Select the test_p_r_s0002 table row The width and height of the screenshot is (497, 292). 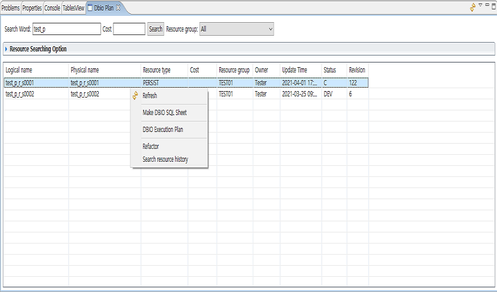point(35,94)
